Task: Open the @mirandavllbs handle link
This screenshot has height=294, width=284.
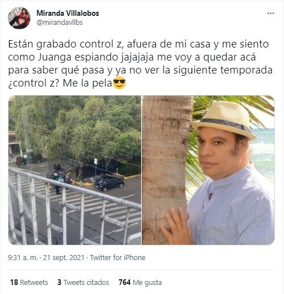Action: tap(60, 23)
